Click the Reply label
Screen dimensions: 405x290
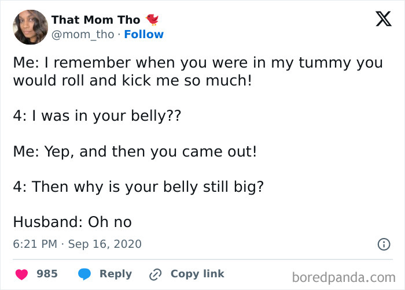[115, 274]
